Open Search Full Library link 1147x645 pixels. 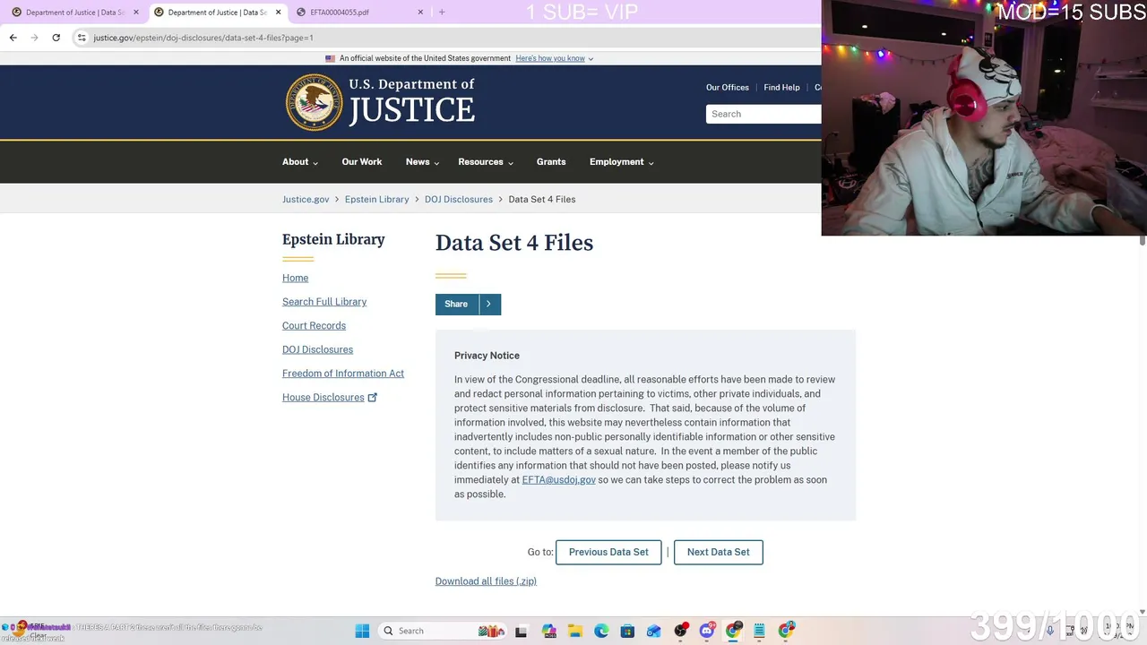(x=324, y=302)
